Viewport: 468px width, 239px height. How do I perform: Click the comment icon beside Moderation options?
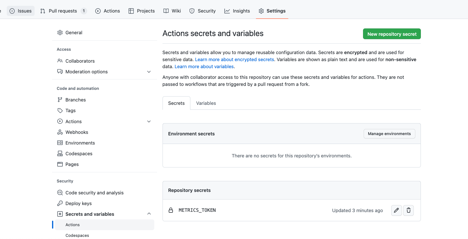pyautogui.click(x=60, y=72)
